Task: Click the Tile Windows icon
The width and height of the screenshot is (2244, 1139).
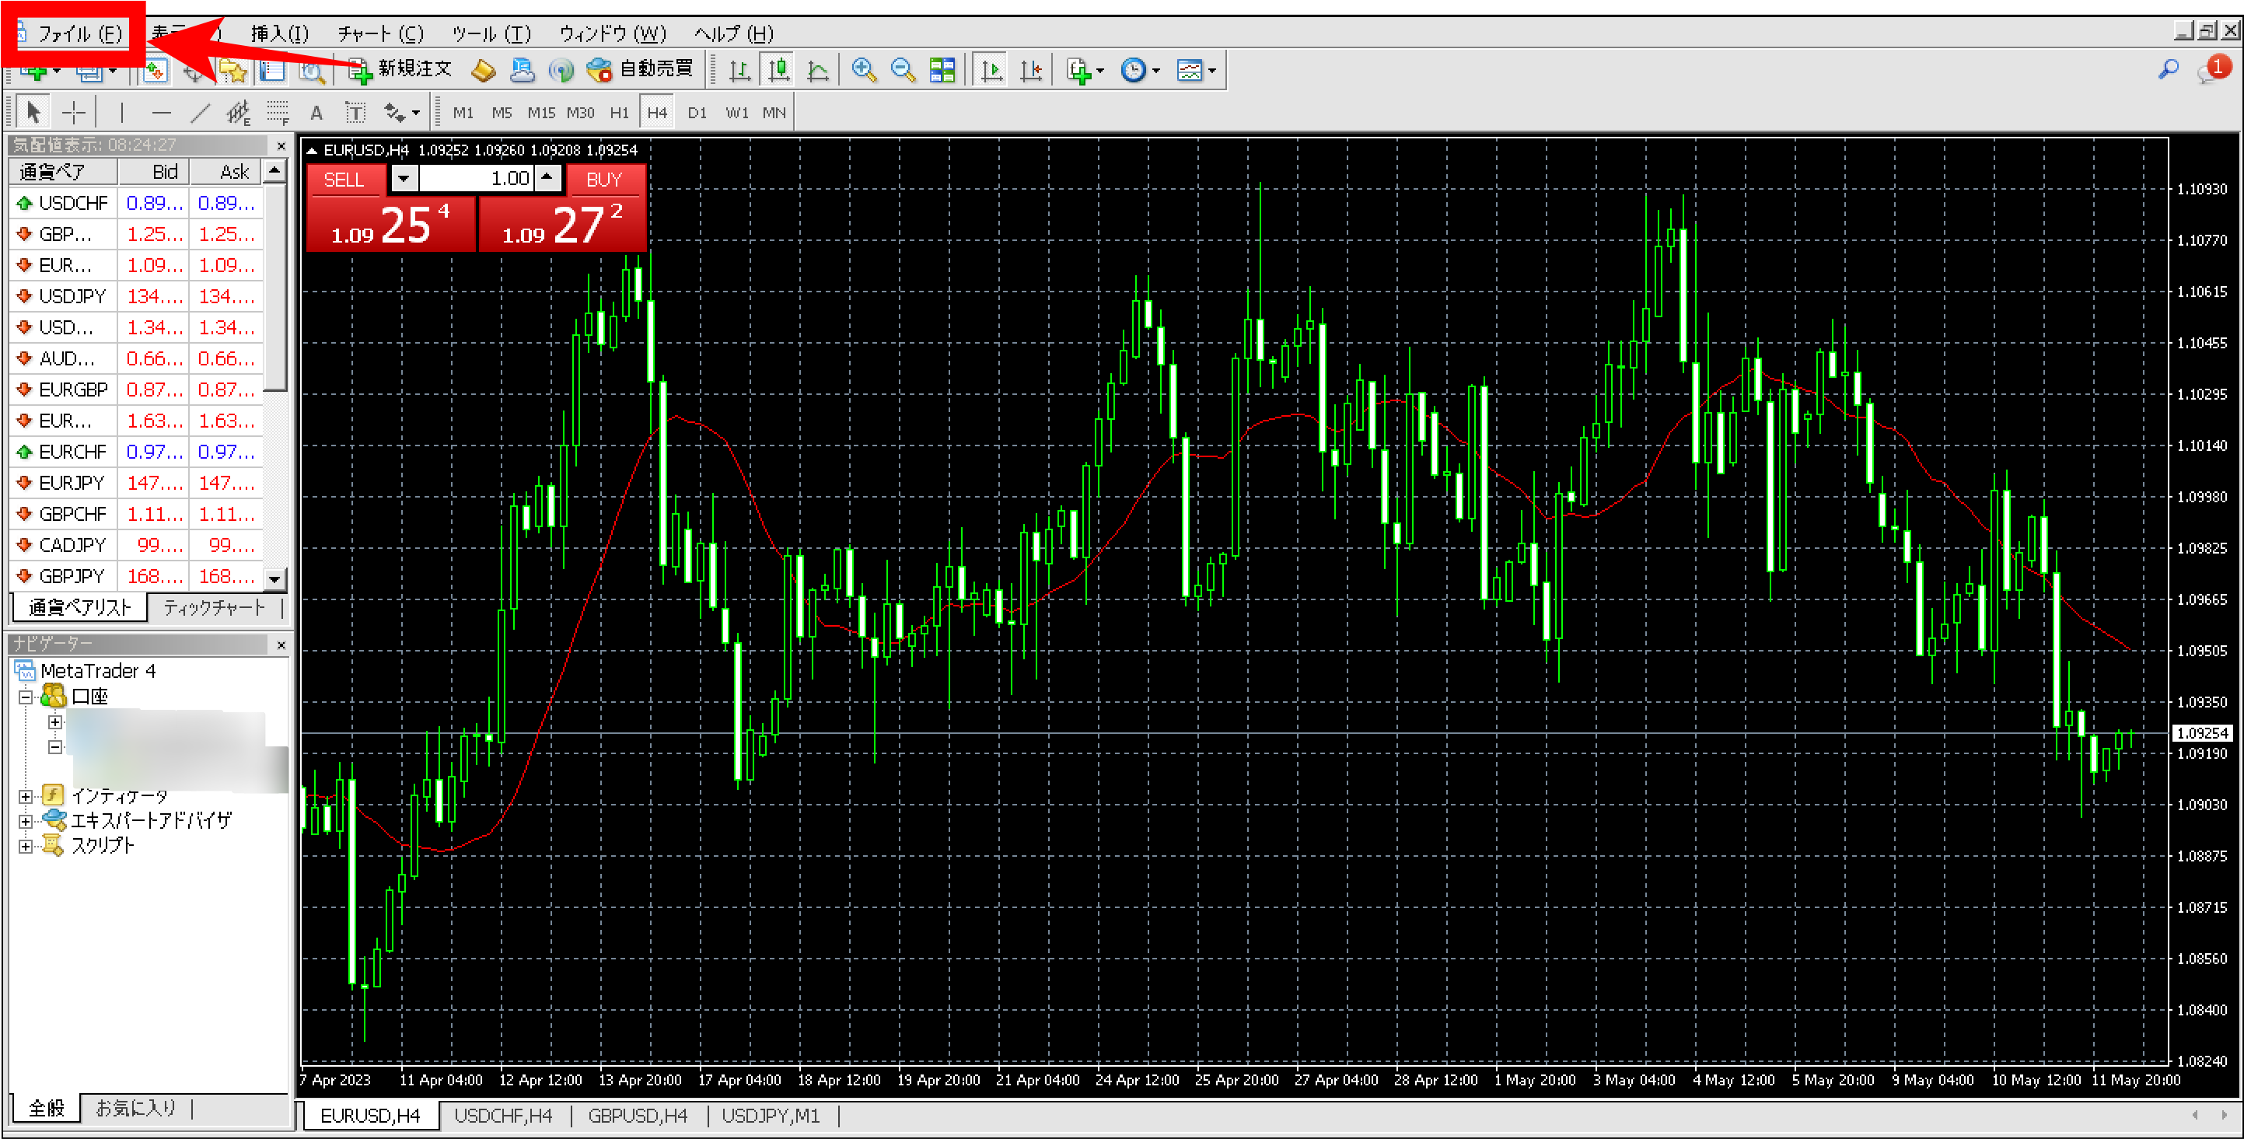Action: point(942,70)
